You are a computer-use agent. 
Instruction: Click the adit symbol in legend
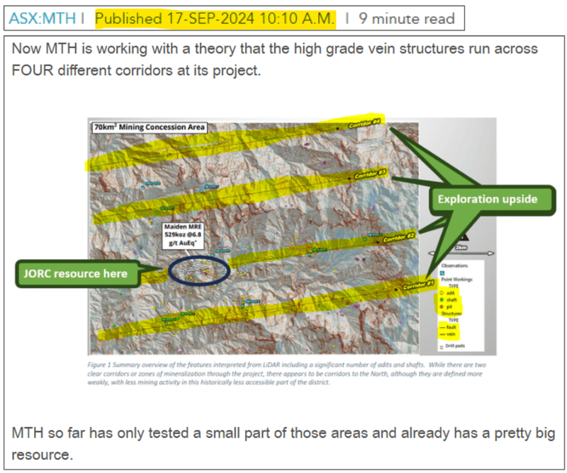tap(441, 293)
